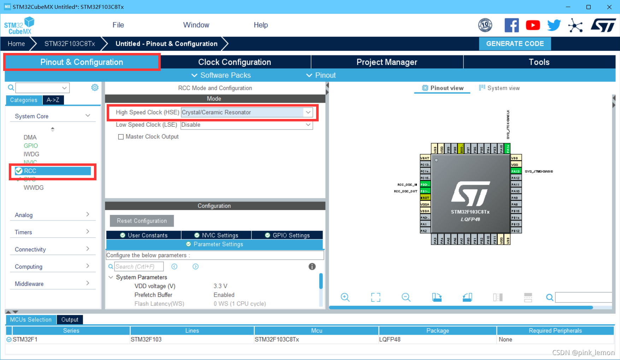Rotate the chip view counter-clockwise
This screenshot has height=360, width=620.
467,297
